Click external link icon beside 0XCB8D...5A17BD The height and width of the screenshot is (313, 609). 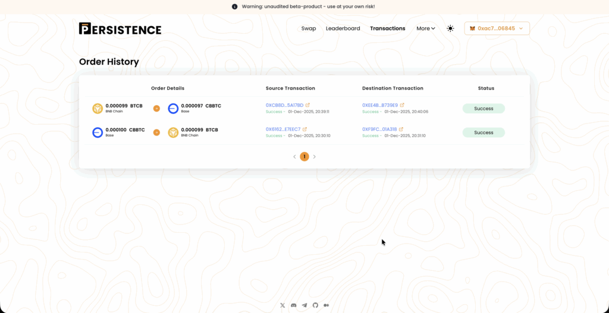click(x=307, y=105)
